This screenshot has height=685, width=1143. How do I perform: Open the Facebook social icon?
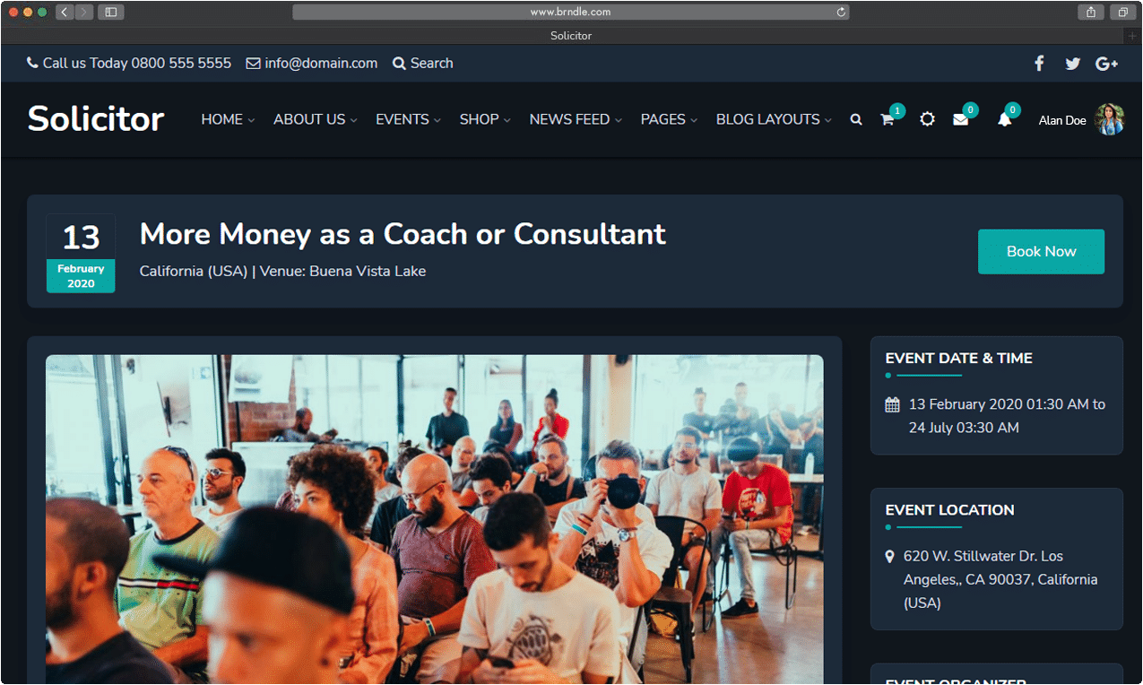click(x=1039, y=64)
